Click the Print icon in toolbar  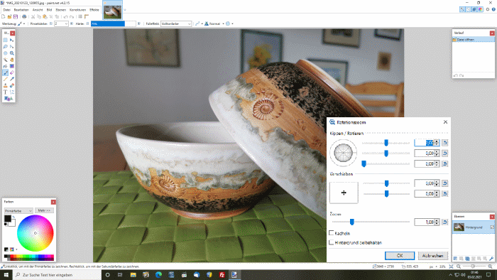[24, 16]
